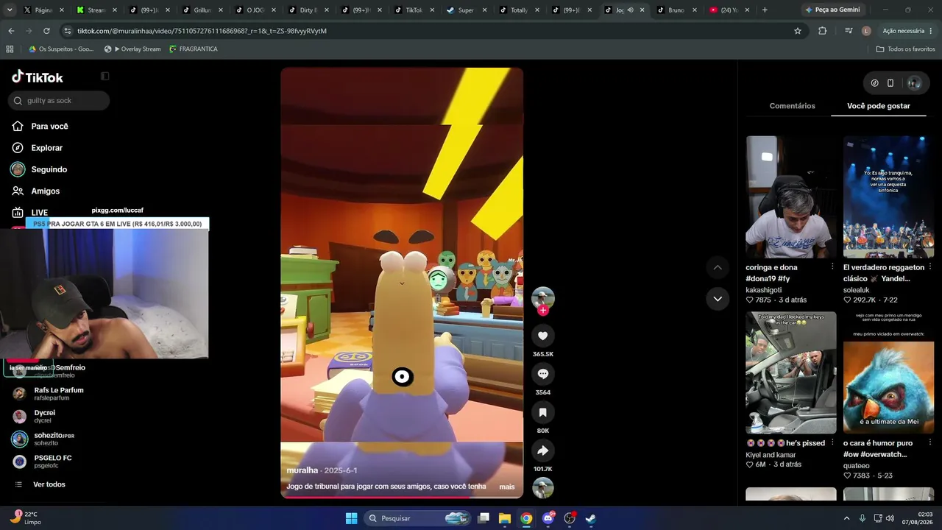Open the video comments icon

point(542,374)
